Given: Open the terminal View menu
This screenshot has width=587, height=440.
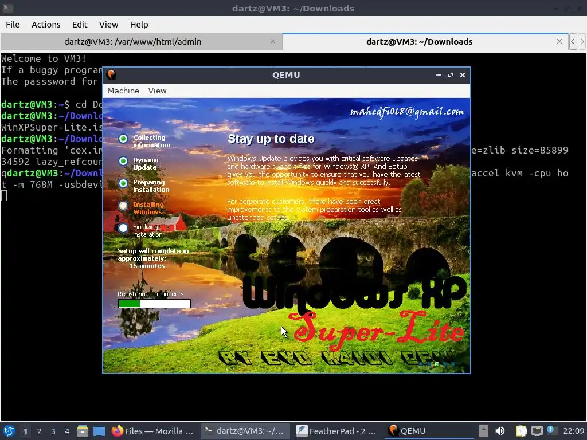Looking at the screenshot, I should pyautogui.click(x=108, y=24).
